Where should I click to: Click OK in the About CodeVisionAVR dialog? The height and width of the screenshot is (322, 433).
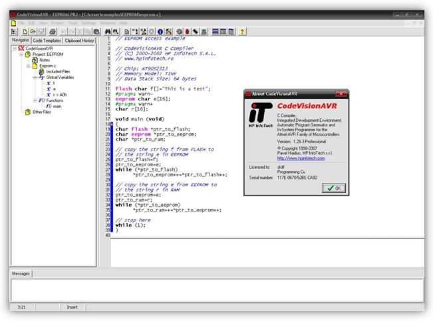[x=334, y=188]
